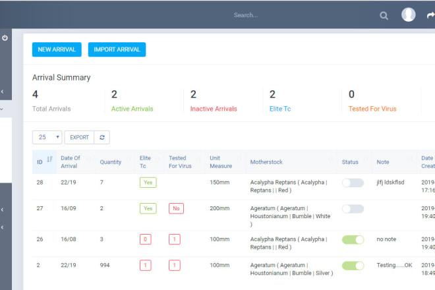Sort by the Quantity column header
This screenshot has height=290, width=435.
coord(115,161)
